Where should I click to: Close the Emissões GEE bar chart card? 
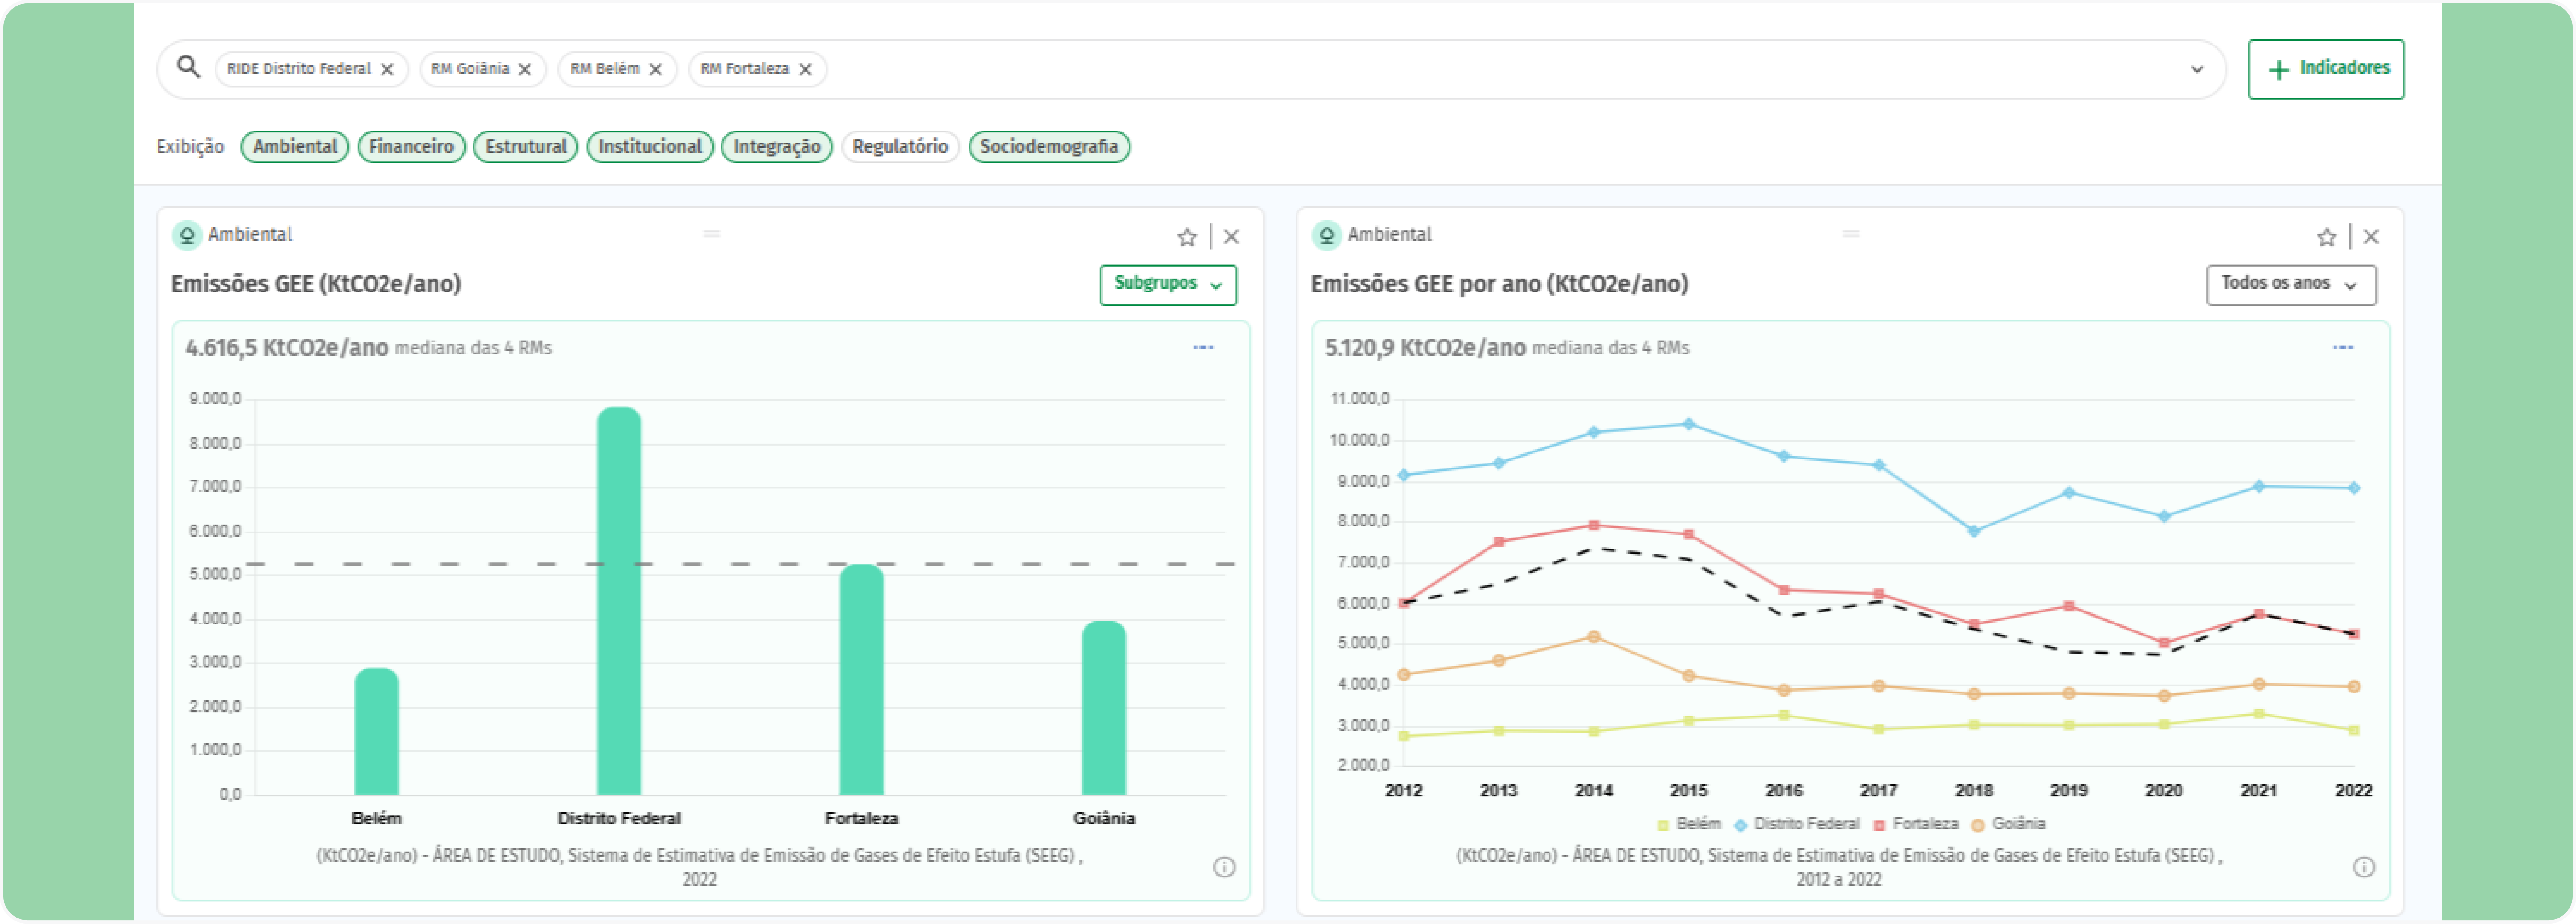pyautogui.click(x=1232, y=237)
